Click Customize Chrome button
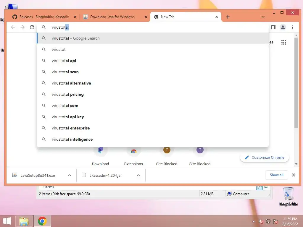 (x=264, y=157)
